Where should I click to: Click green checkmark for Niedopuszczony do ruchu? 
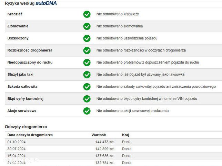(x=87, y=62)
